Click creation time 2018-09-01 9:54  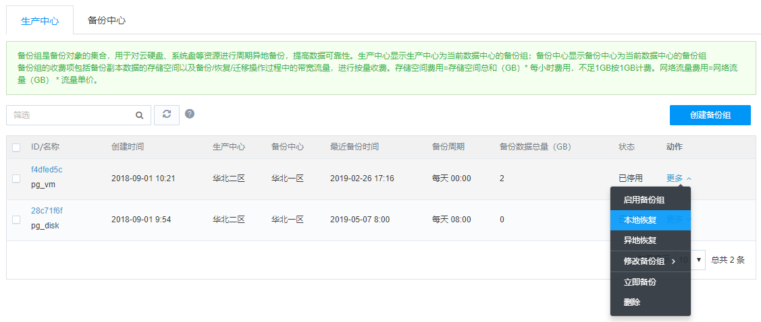pos(140,220)
